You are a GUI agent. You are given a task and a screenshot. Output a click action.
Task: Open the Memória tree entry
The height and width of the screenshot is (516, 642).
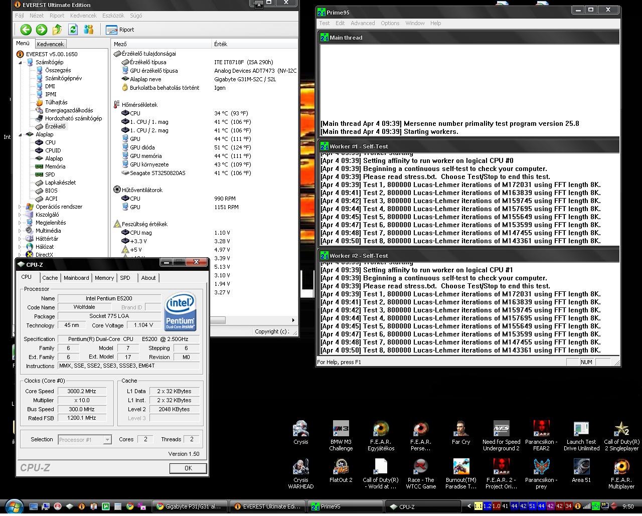coord(55,166)
